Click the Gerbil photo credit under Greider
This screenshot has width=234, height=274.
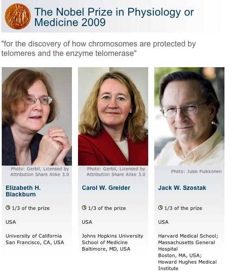(116, 172)
